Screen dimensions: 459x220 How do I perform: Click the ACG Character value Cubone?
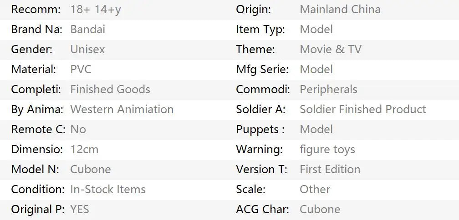[x=320, y=210]
